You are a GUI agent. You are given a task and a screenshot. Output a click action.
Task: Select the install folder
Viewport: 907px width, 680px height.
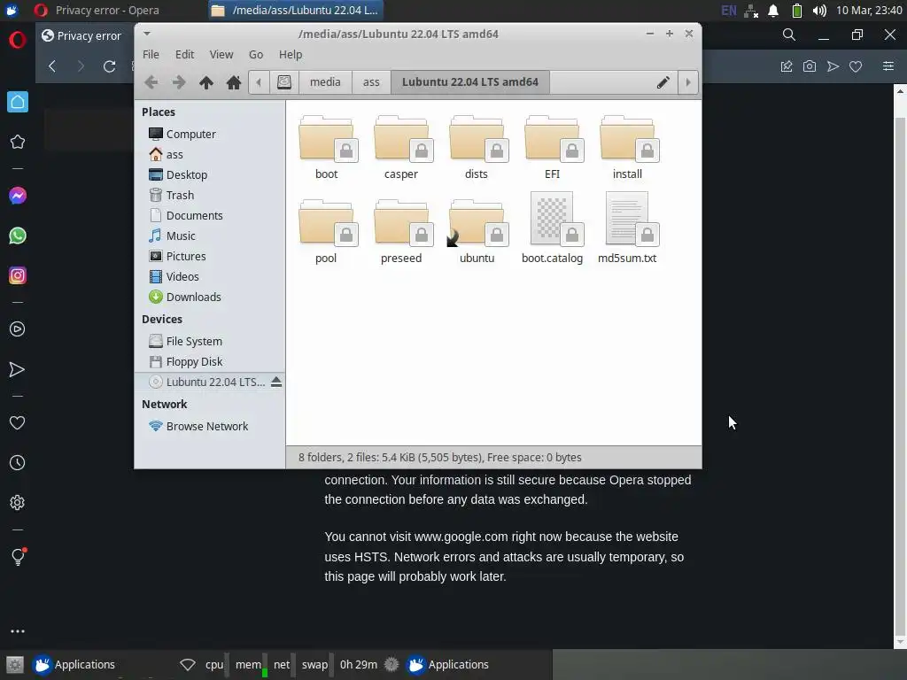[x=628, y=148]
